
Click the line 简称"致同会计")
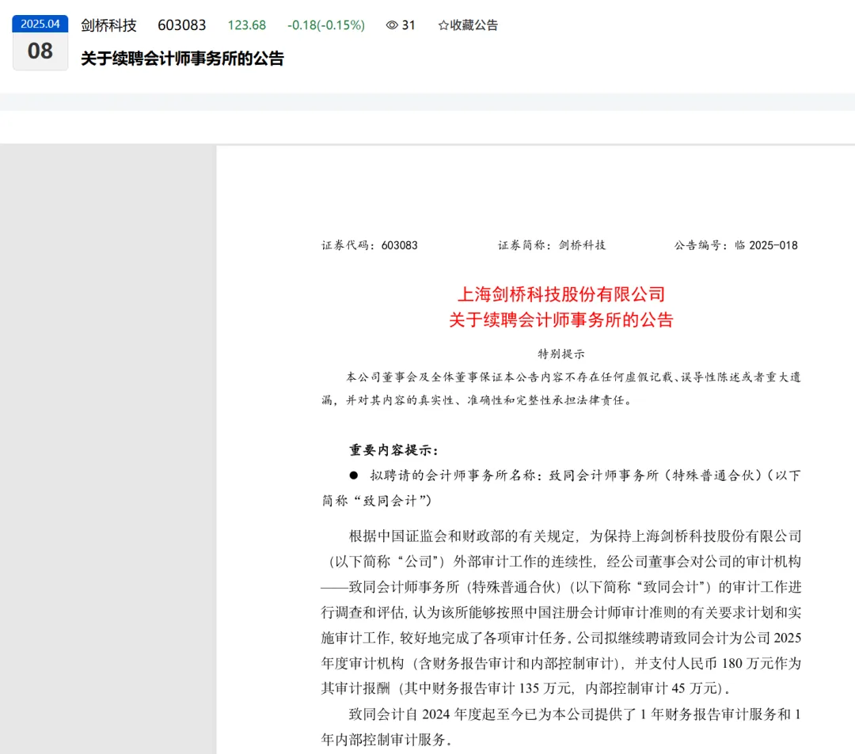click(x=377, y=501)
